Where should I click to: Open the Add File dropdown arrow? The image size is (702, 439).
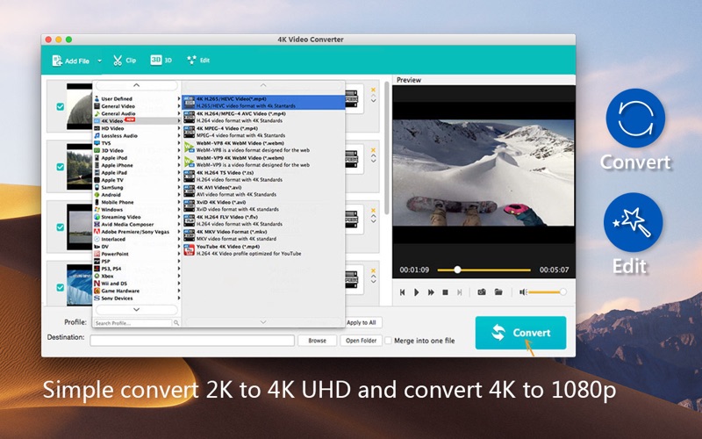(x=99, y=61)
